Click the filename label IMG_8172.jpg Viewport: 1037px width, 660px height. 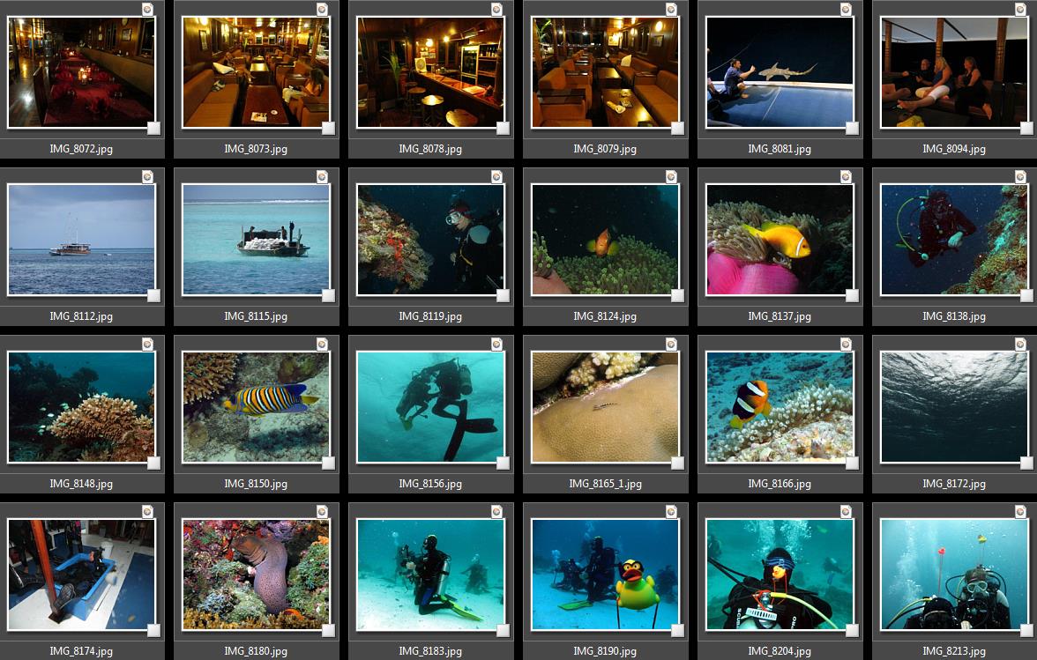(x=954, y=485)
